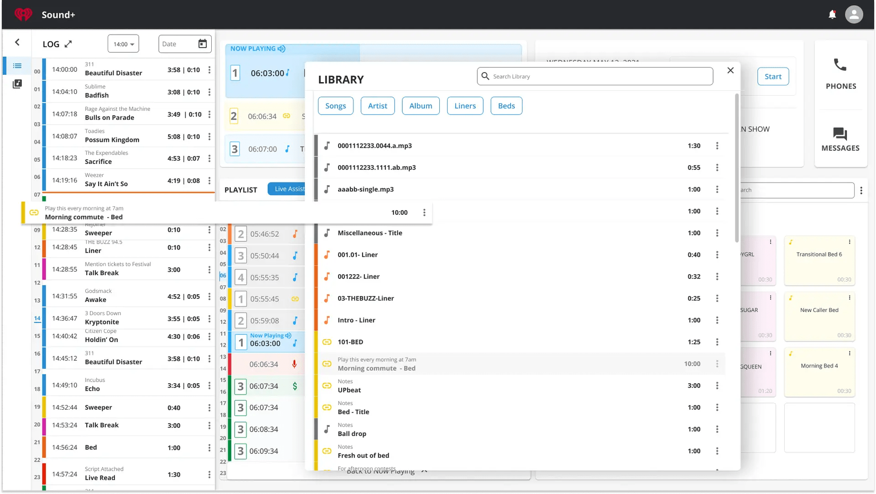Image resolution: width=876 pixels, height=494 pixels.
Task: Select the Liners filter tab
Action: pyautogui.click(x=464, y=106)
